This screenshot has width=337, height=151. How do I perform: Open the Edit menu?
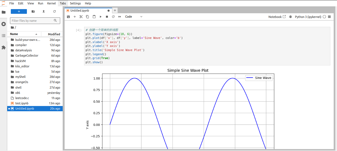[x=21, y=3]
